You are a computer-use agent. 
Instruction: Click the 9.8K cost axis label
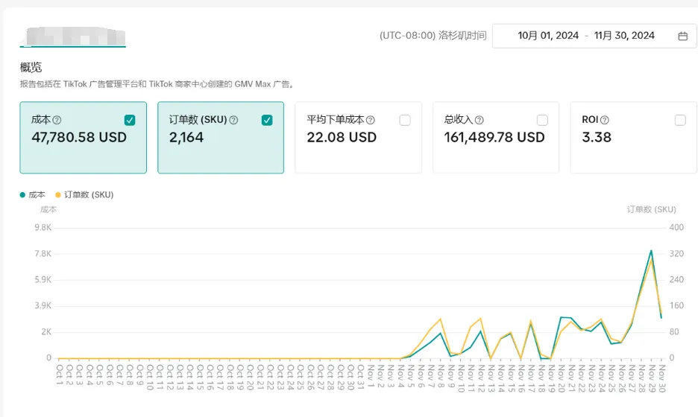pos(43,228)
